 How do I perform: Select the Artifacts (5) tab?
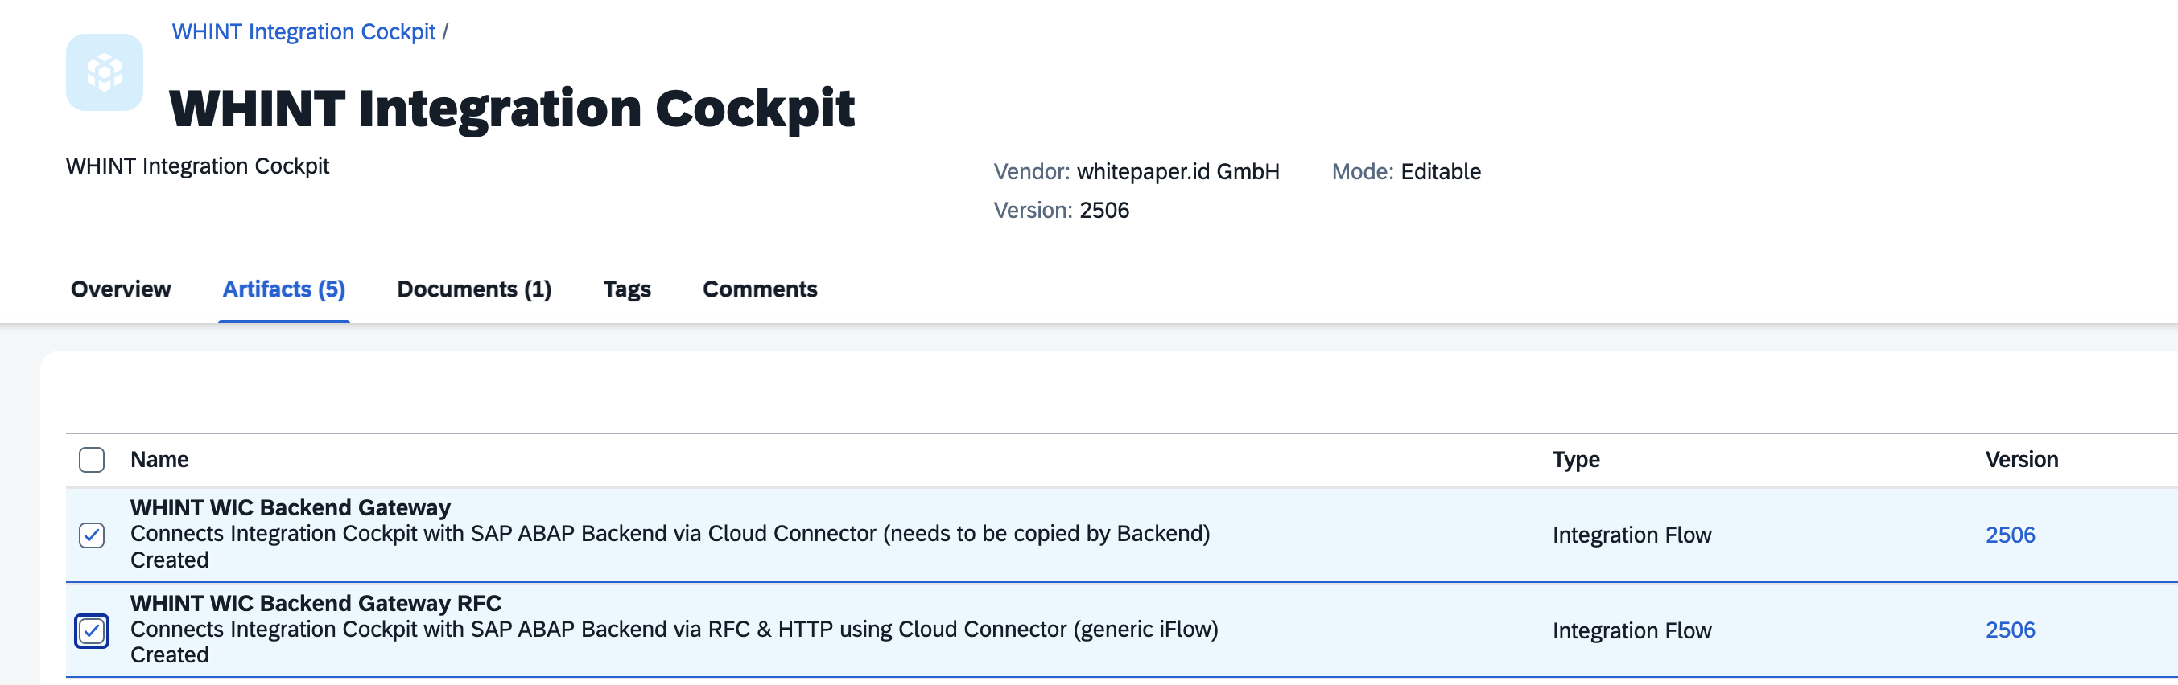click(283, 289)
